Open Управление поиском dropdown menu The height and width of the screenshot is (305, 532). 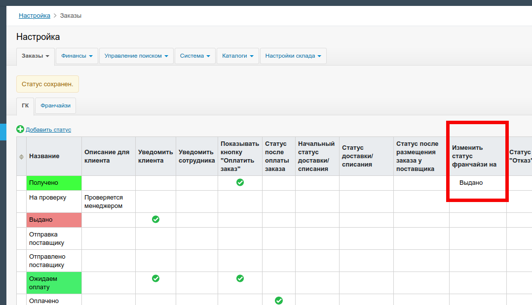tap(136, 56)
